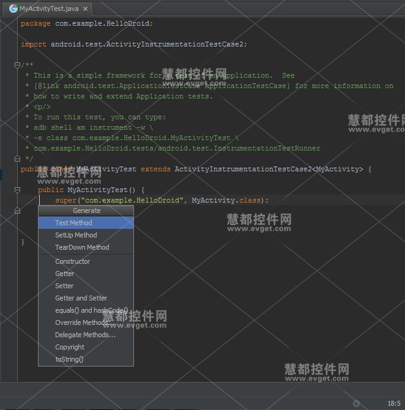Viewport: 405px width, 410px height.
Task: Click '<MyActivity>' generic type parameter
Action: 338,169
